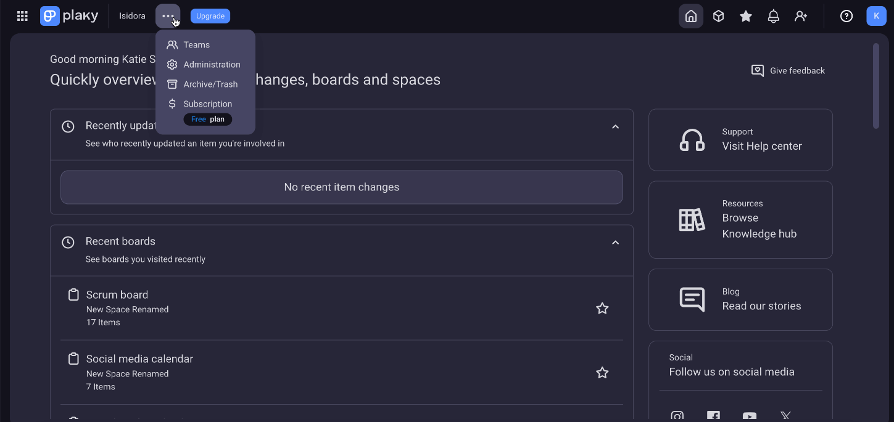This screenshot has width=894, height=422.
Task: Open the spaces cube icon
Action: coord(718,16)
